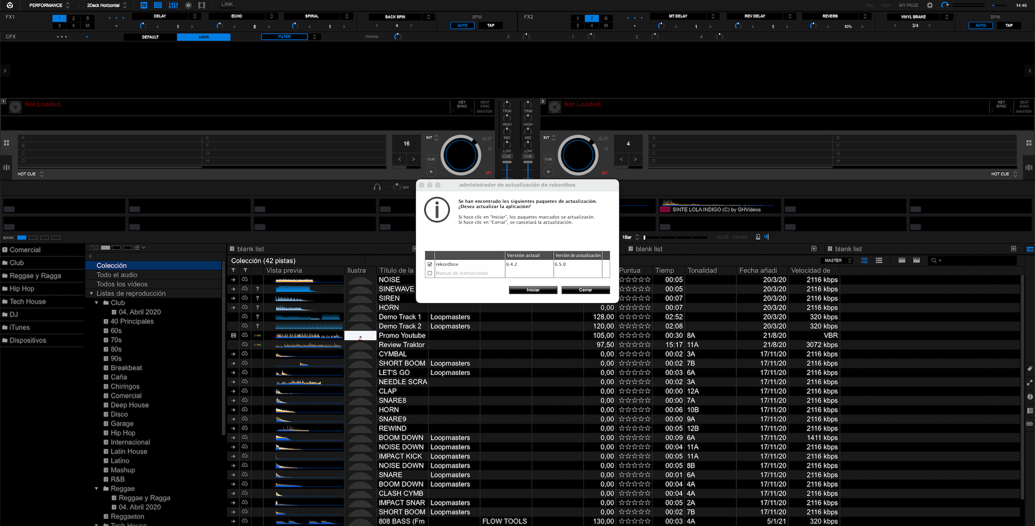Toggle FX1 M master assign button
The height and width of the screenshot is (526, 1035).
pos(87,25)
